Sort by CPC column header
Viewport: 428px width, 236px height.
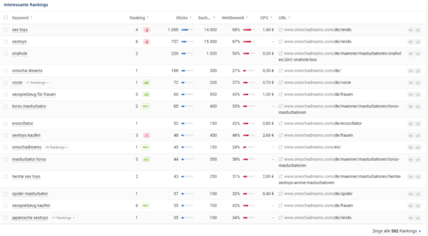(x=264, y=18)
